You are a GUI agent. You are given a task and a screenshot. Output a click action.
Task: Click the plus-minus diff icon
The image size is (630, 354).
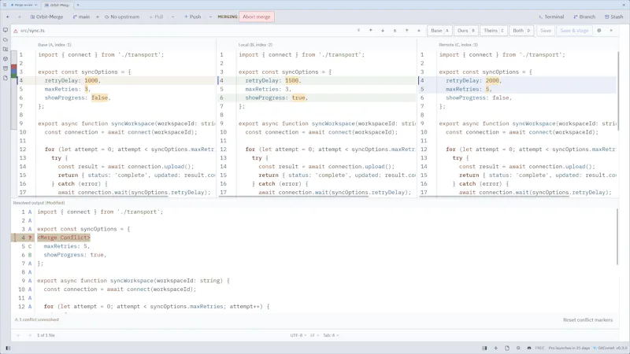point(395,31)
